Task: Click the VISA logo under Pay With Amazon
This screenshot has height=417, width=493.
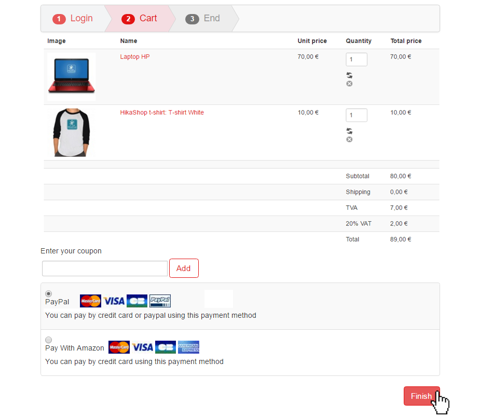Action: 142,347
